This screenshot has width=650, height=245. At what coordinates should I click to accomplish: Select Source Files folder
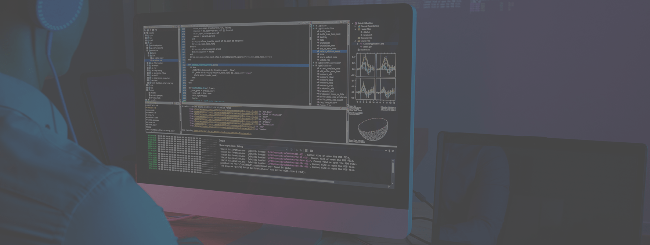pos(365,41)
